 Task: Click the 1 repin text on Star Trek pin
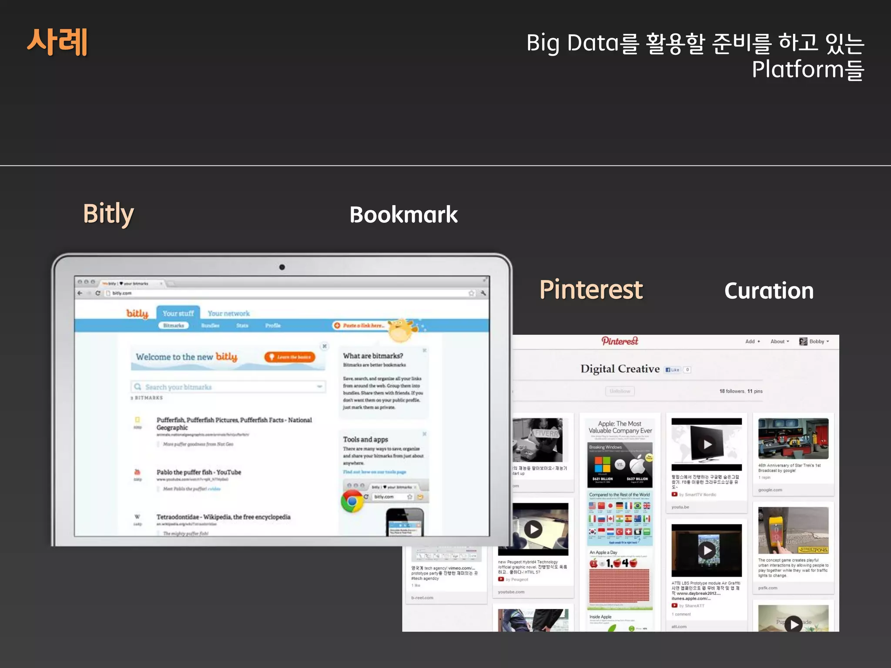[764, 478]
